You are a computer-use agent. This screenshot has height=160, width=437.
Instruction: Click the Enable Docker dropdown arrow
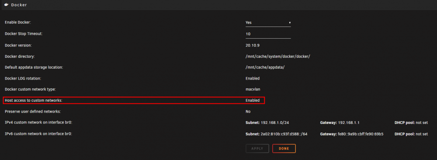(290, 23)
